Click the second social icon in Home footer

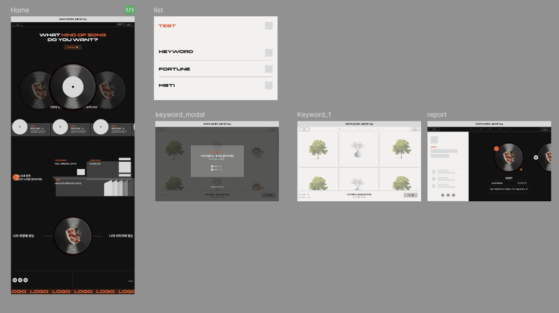tap(20, 280)
